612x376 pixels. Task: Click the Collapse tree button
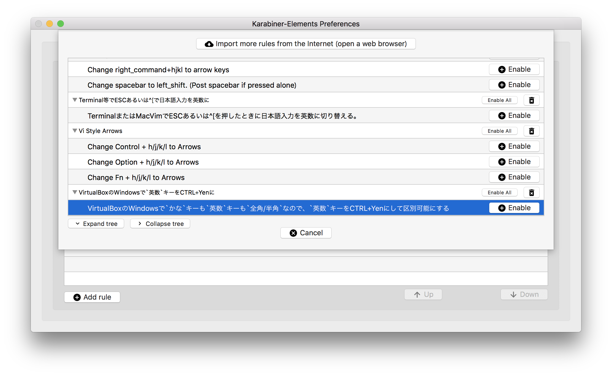(160, 224)
